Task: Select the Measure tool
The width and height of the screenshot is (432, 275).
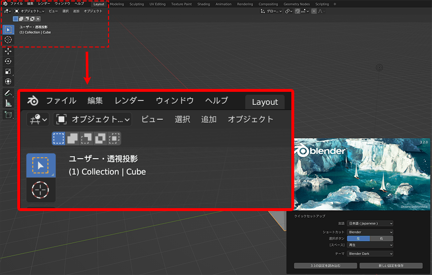Action: click(8, 103)
